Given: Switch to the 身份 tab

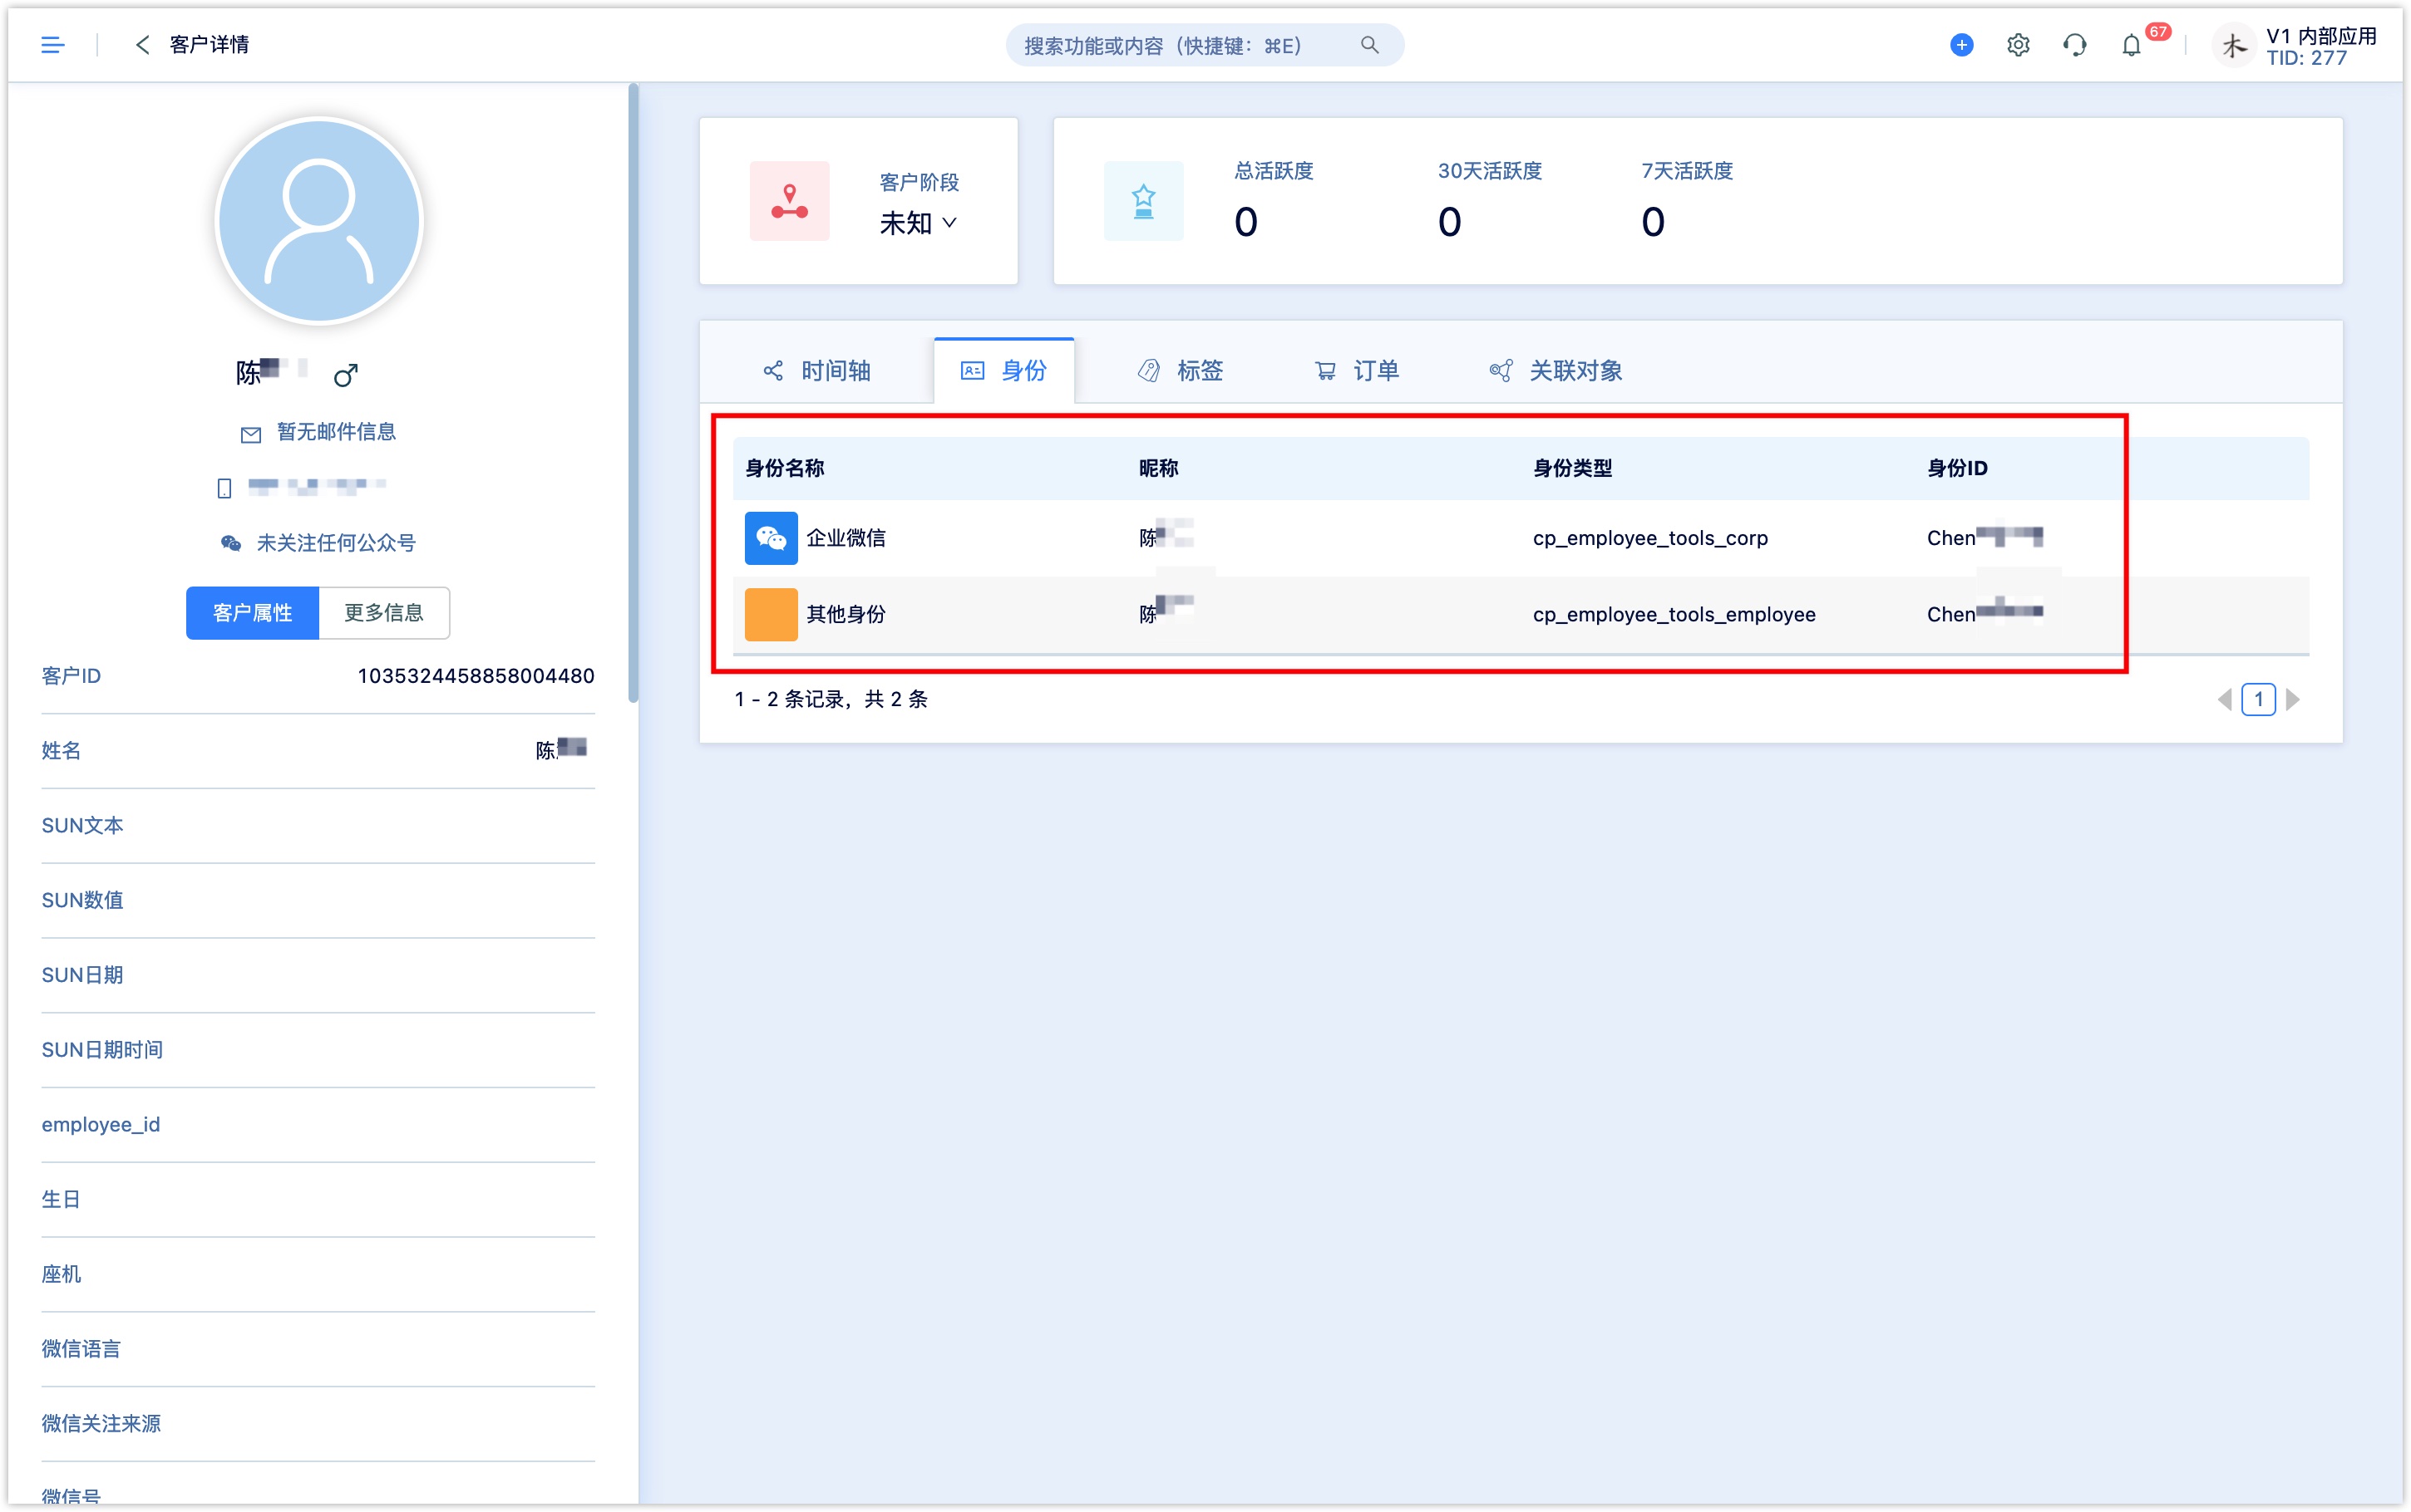Looking at the screenshot, I should [1003, 371].
